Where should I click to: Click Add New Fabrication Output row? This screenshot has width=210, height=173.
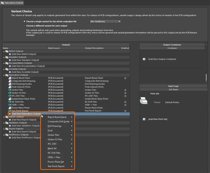click(x=69, y=114)
